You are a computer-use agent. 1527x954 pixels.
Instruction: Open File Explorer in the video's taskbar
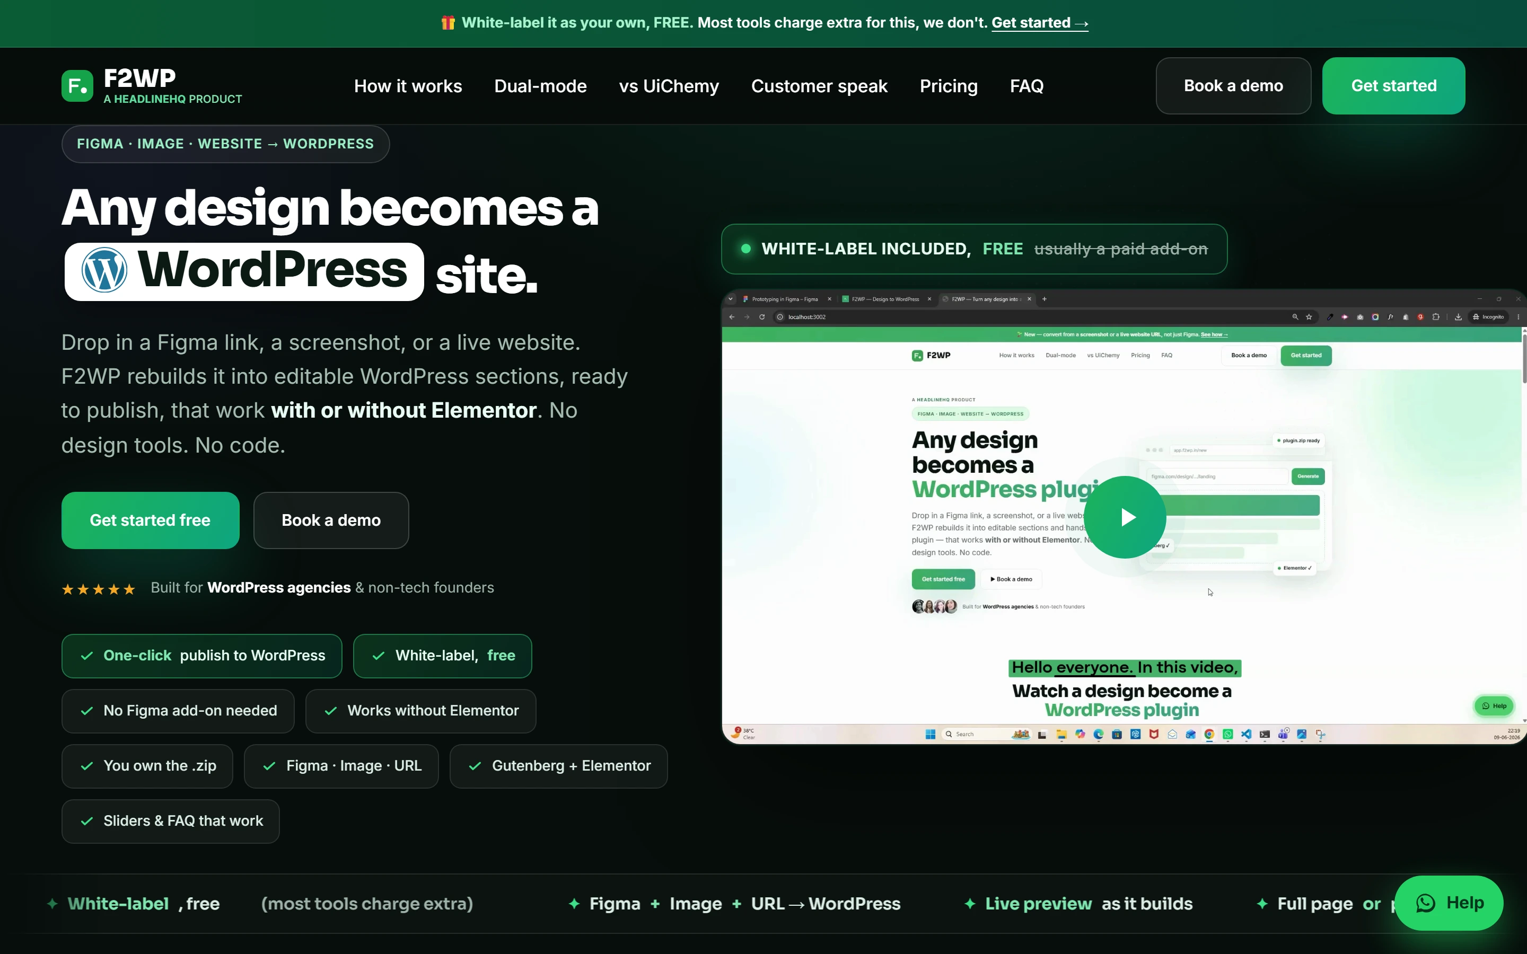1061,734
